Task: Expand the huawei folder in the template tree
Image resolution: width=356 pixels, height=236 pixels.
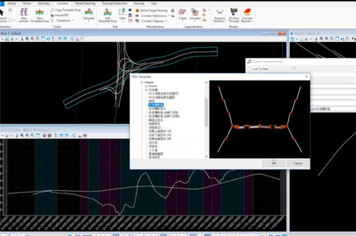Action: click(x=146, y=86)
